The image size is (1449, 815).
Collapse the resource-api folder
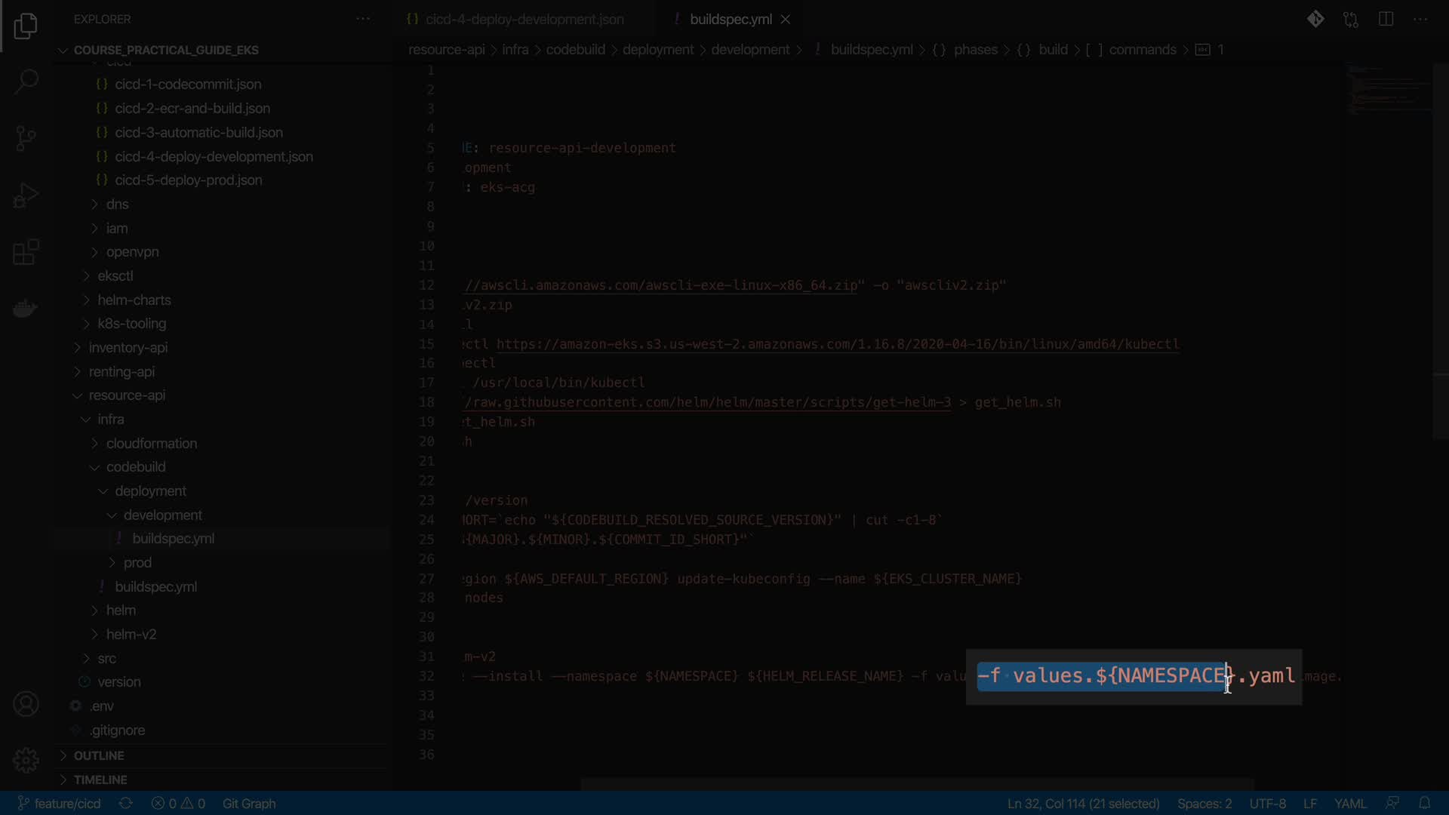pyautogui.click(x=127, y=395)
